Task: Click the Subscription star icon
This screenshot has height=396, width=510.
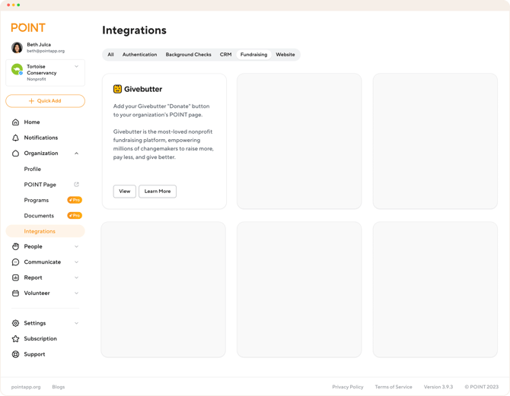Action: tap(15, 339)
